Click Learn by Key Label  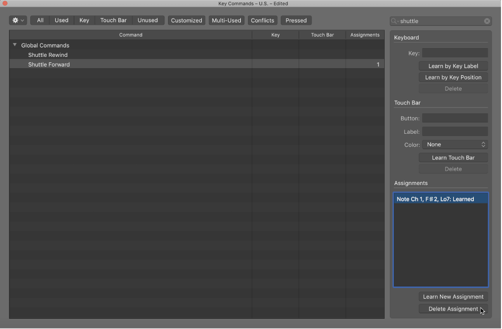tap(453, 66)
